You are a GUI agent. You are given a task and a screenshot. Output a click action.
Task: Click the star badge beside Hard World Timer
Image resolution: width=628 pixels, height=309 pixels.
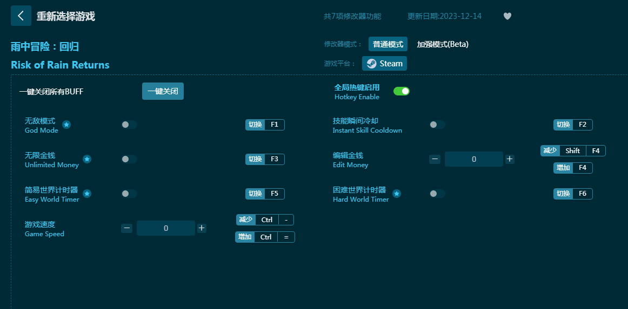pos(397,194)
